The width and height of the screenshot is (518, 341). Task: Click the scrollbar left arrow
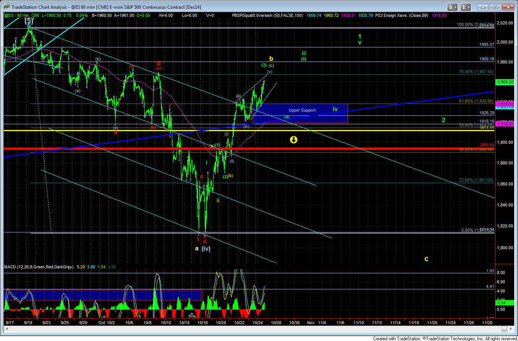point(7,329)
